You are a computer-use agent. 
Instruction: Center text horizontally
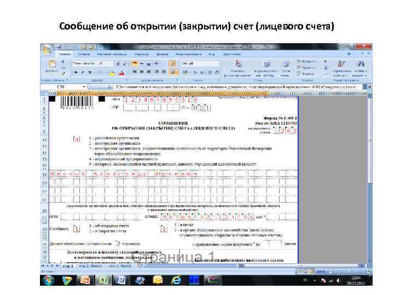click(142, 72)
